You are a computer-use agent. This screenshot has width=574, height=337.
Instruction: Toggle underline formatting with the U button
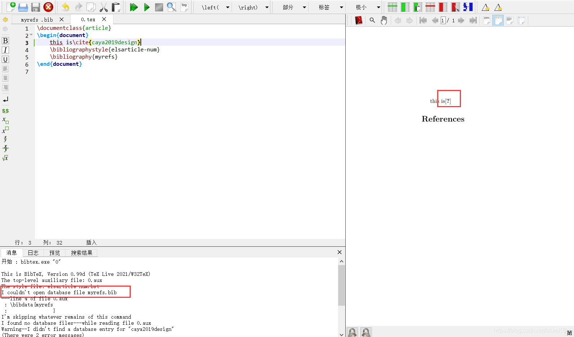[5, 59]
